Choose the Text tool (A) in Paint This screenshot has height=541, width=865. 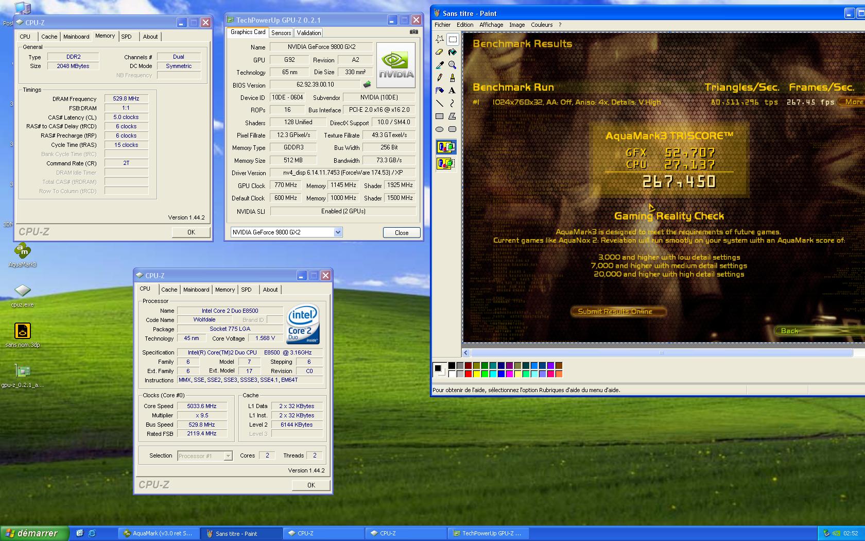453,91
